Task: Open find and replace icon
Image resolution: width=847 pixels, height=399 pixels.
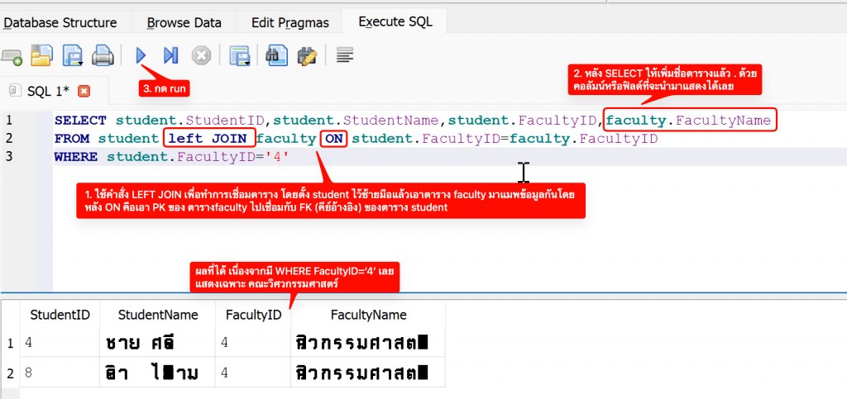Action: point(307,56)
